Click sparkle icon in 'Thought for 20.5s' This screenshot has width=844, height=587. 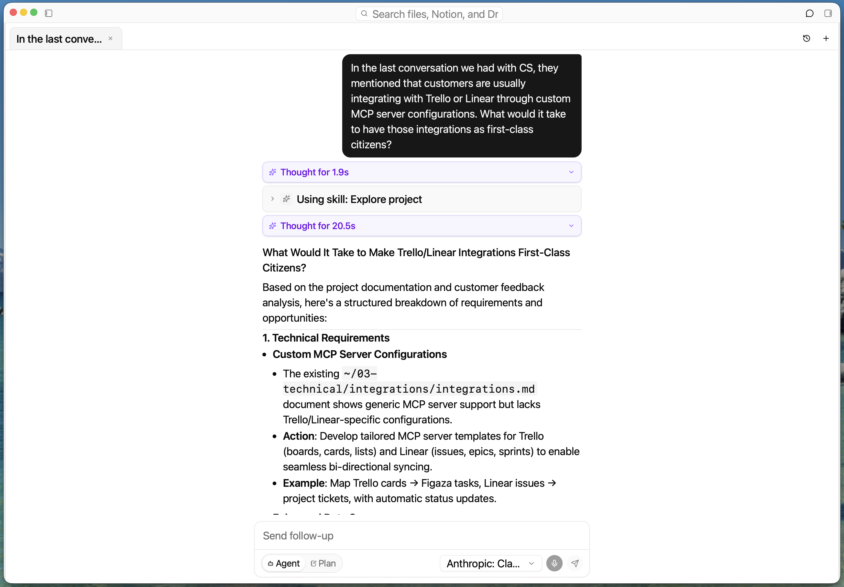[x=272, y=226]
